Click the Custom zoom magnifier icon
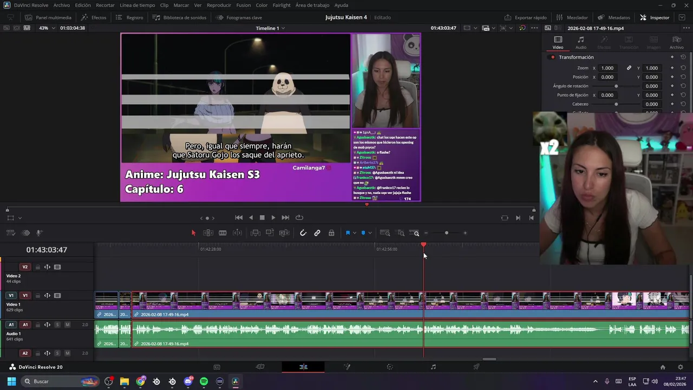 415,233
